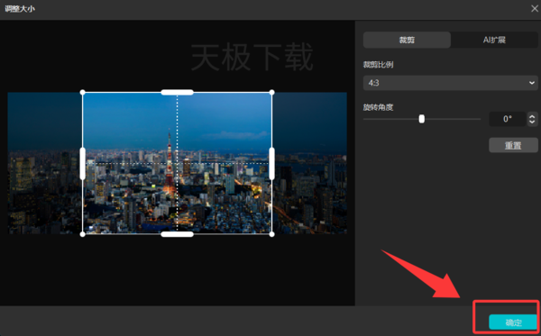Screen dimensions: 541x336
Task: Click the 重置 reset button
Action: 513,145
